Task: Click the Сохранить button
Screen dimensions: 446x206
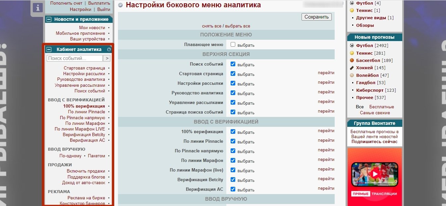Action: (316, 17)
